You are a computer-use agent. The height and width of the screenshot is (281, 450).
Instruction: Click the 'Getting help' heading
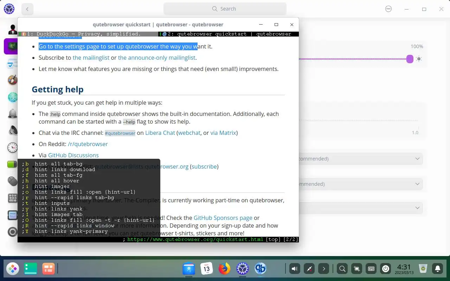pos(58,89)
